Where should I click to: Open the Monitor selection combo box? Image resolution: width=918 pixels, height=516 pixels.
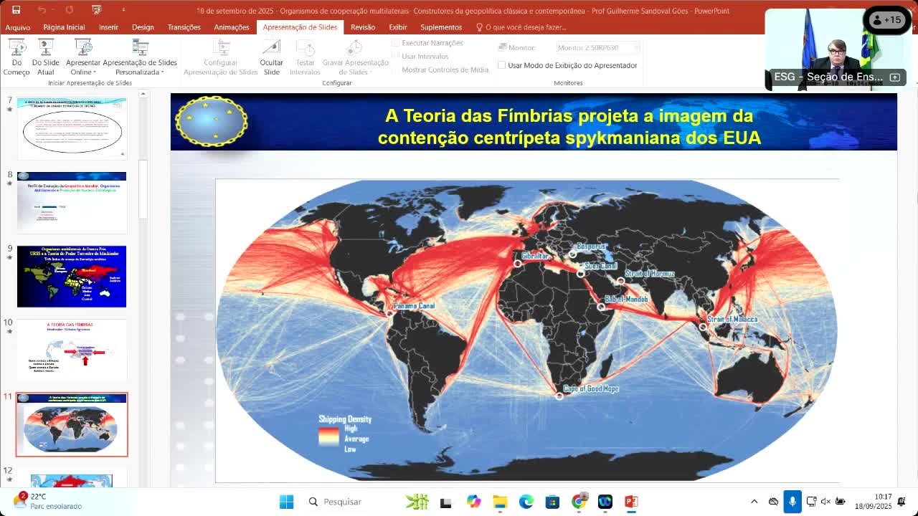point(598,47)
